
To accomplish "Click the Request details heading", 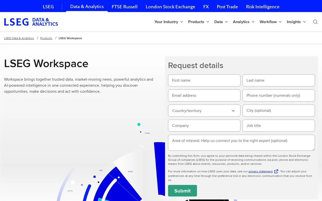I will tap(195, 65).
